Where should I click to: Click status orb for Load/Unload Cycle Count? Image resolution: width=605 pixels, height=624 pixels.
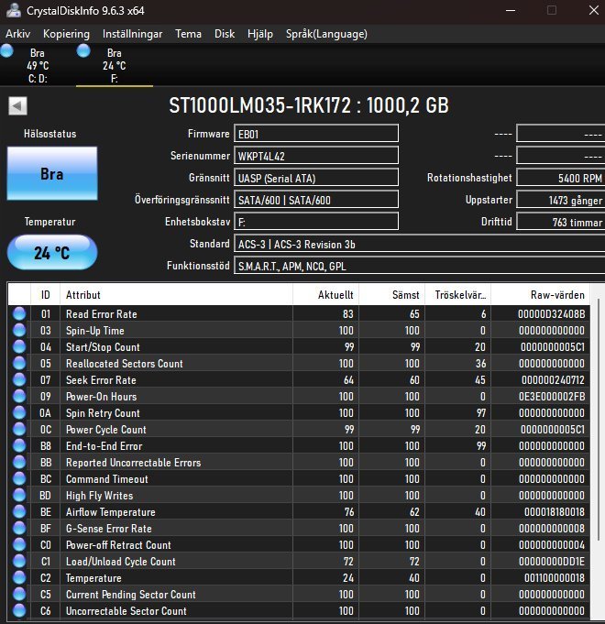pyautogui.click(x=19, y=562)
